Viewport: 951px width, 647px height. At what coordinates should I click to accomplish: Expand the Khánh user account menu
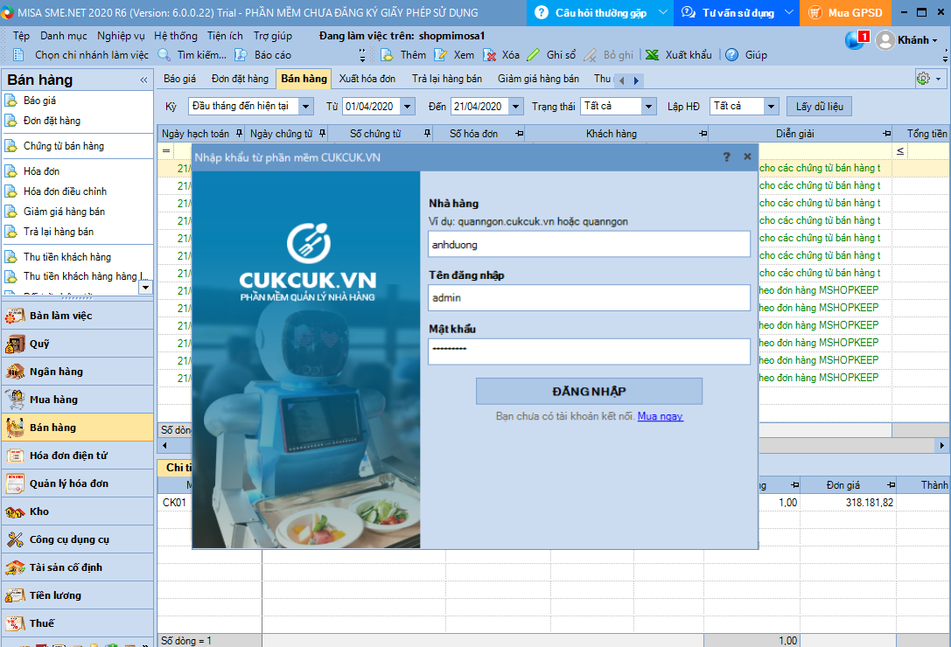pos(934,40)
